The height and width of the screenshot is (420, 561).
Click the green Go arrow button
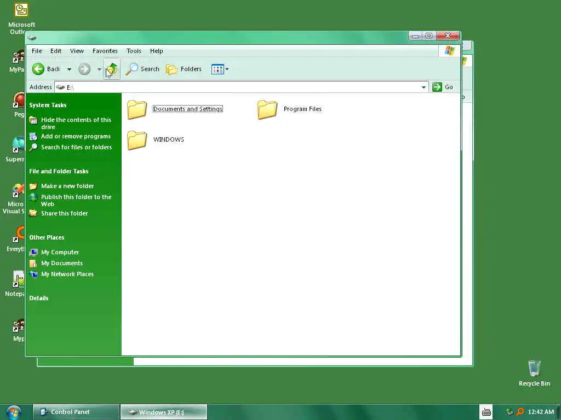pyautogui.click(x=437, y=87)
